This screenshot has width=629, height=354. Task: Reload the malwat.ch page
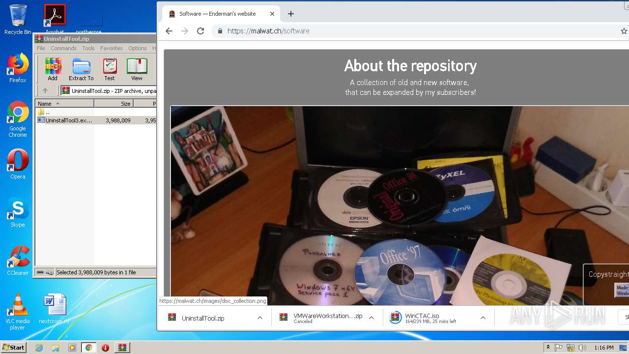pos(200,31)
